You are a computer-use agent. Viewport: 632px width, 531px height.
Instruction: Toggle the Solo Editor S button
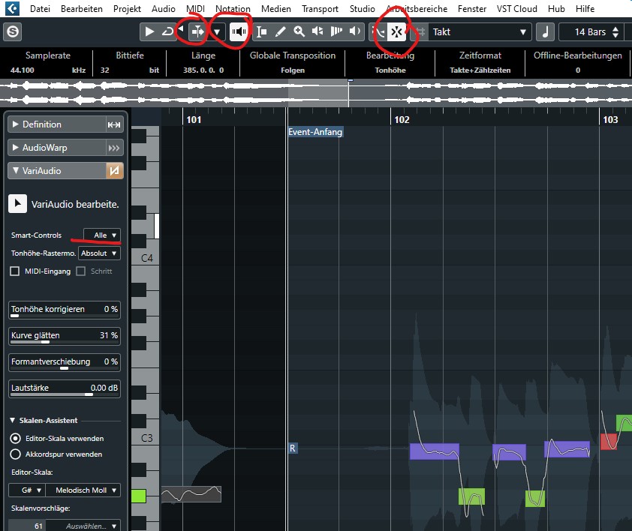click(13, 31)
